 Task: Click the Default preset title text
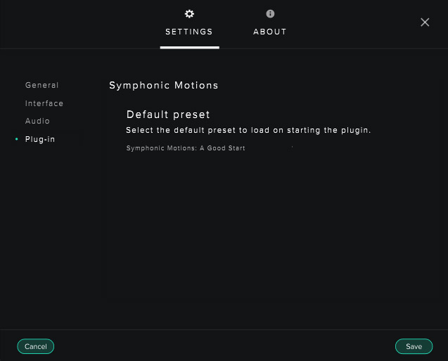point(168,114)
